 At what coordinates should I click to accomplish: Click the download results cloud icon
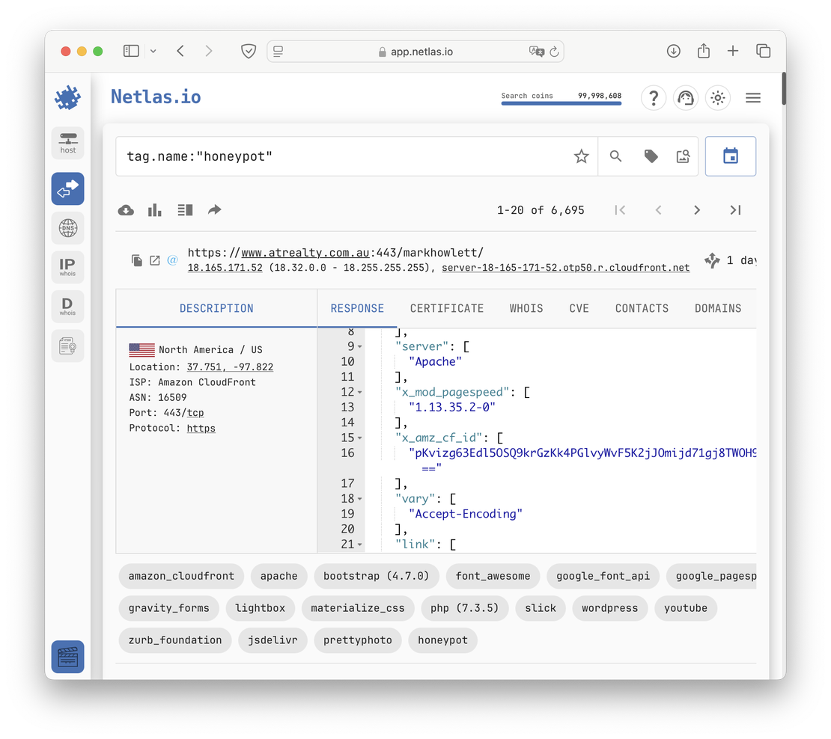click(126, 210)
